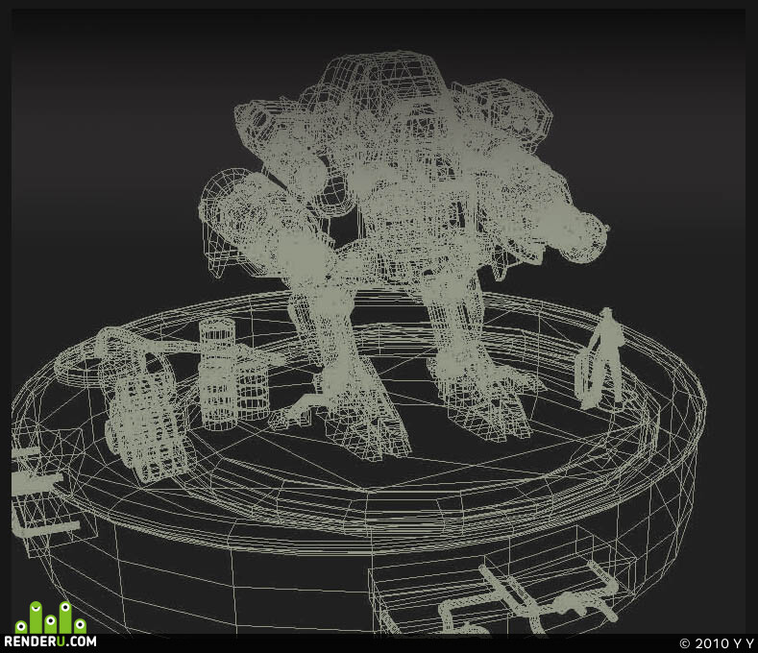Click the smallest leftmost green monster icon

click(21, 627)
